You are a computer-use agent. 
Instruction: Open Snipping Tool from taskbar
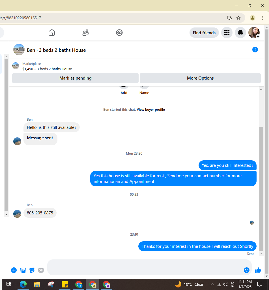51,284
